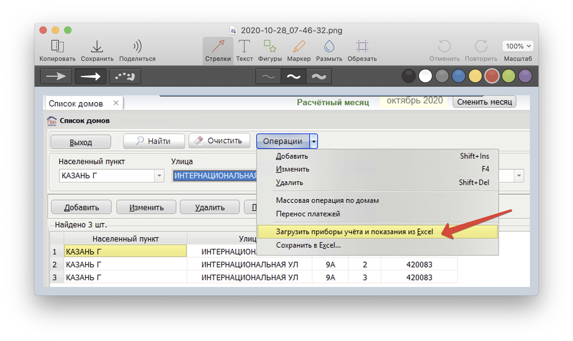This screenshot has height=341, width=573.
Task: Pick the gray color swatch
Action: 442,76
